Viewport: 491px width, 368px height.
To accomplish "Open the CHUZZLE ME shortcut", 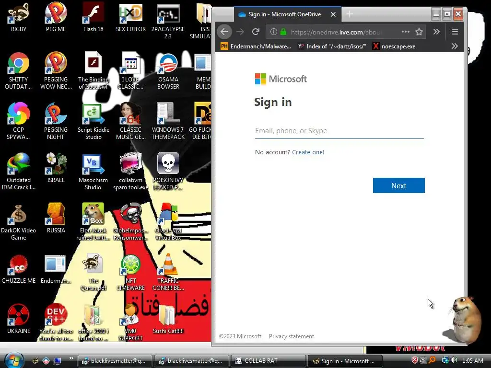I will click(x=19, y=269).
